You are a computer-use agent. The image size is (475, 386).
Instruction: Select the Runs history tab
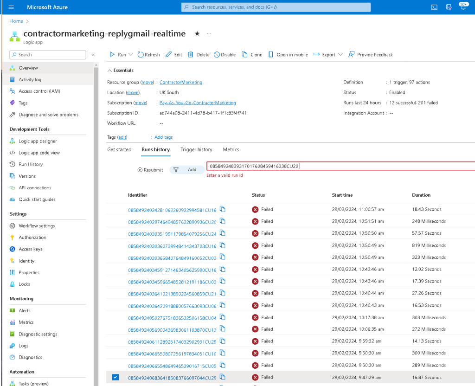click(x=156, y=149)
